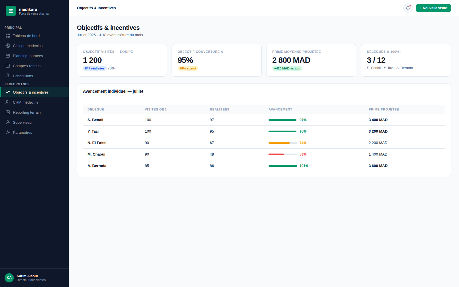Click the + Nouvelle visite button
The height and width of the screenshot is (287, 459).
coord(433,8)
